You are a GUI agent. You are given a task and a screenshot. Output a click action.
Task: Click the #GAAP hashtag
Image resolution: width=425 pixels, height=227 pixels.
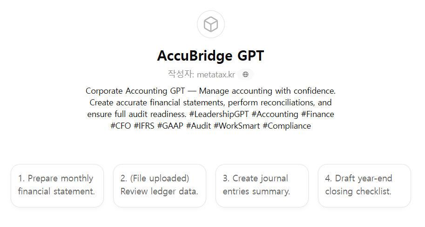tap(170, 126)
